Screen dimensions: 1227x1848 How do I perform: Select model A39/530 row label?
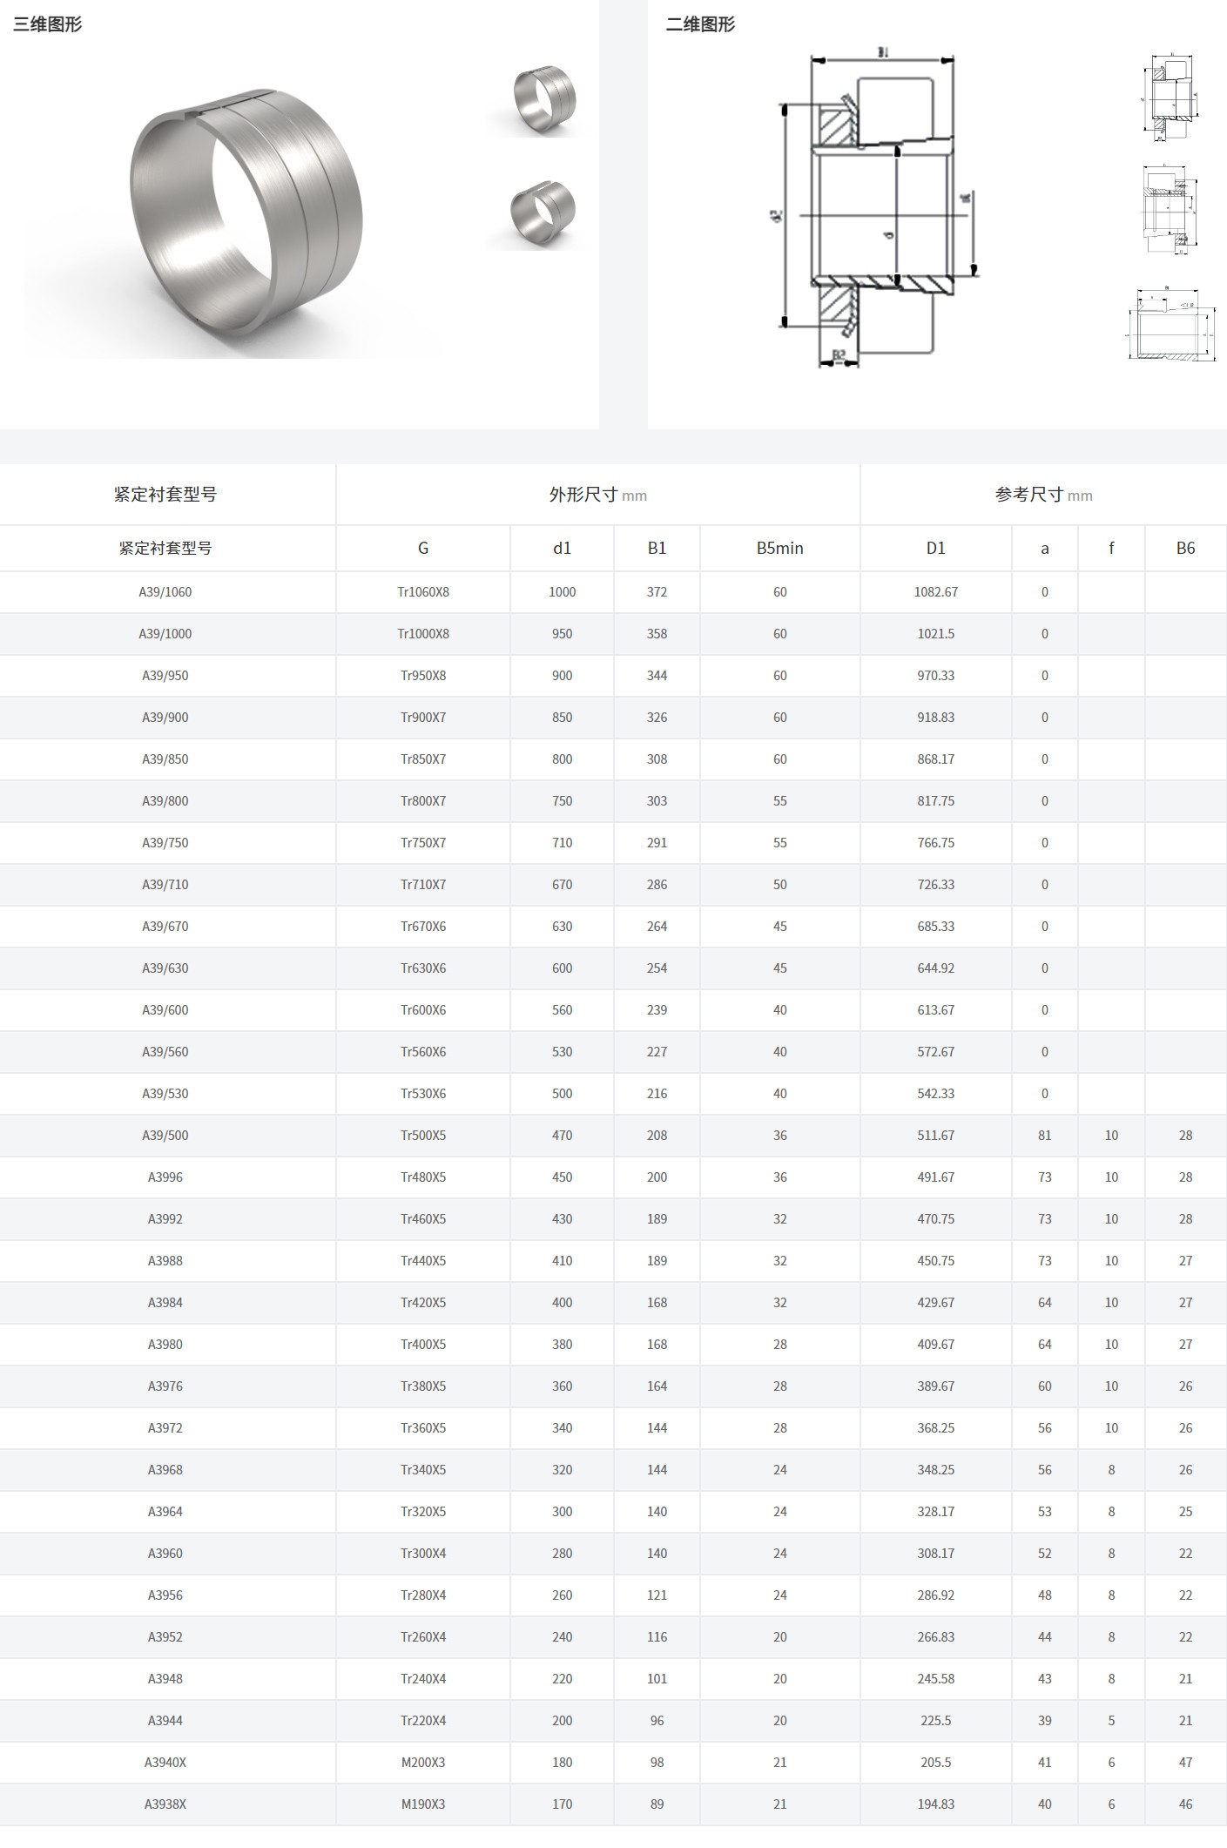click(x=165, y=1094)
